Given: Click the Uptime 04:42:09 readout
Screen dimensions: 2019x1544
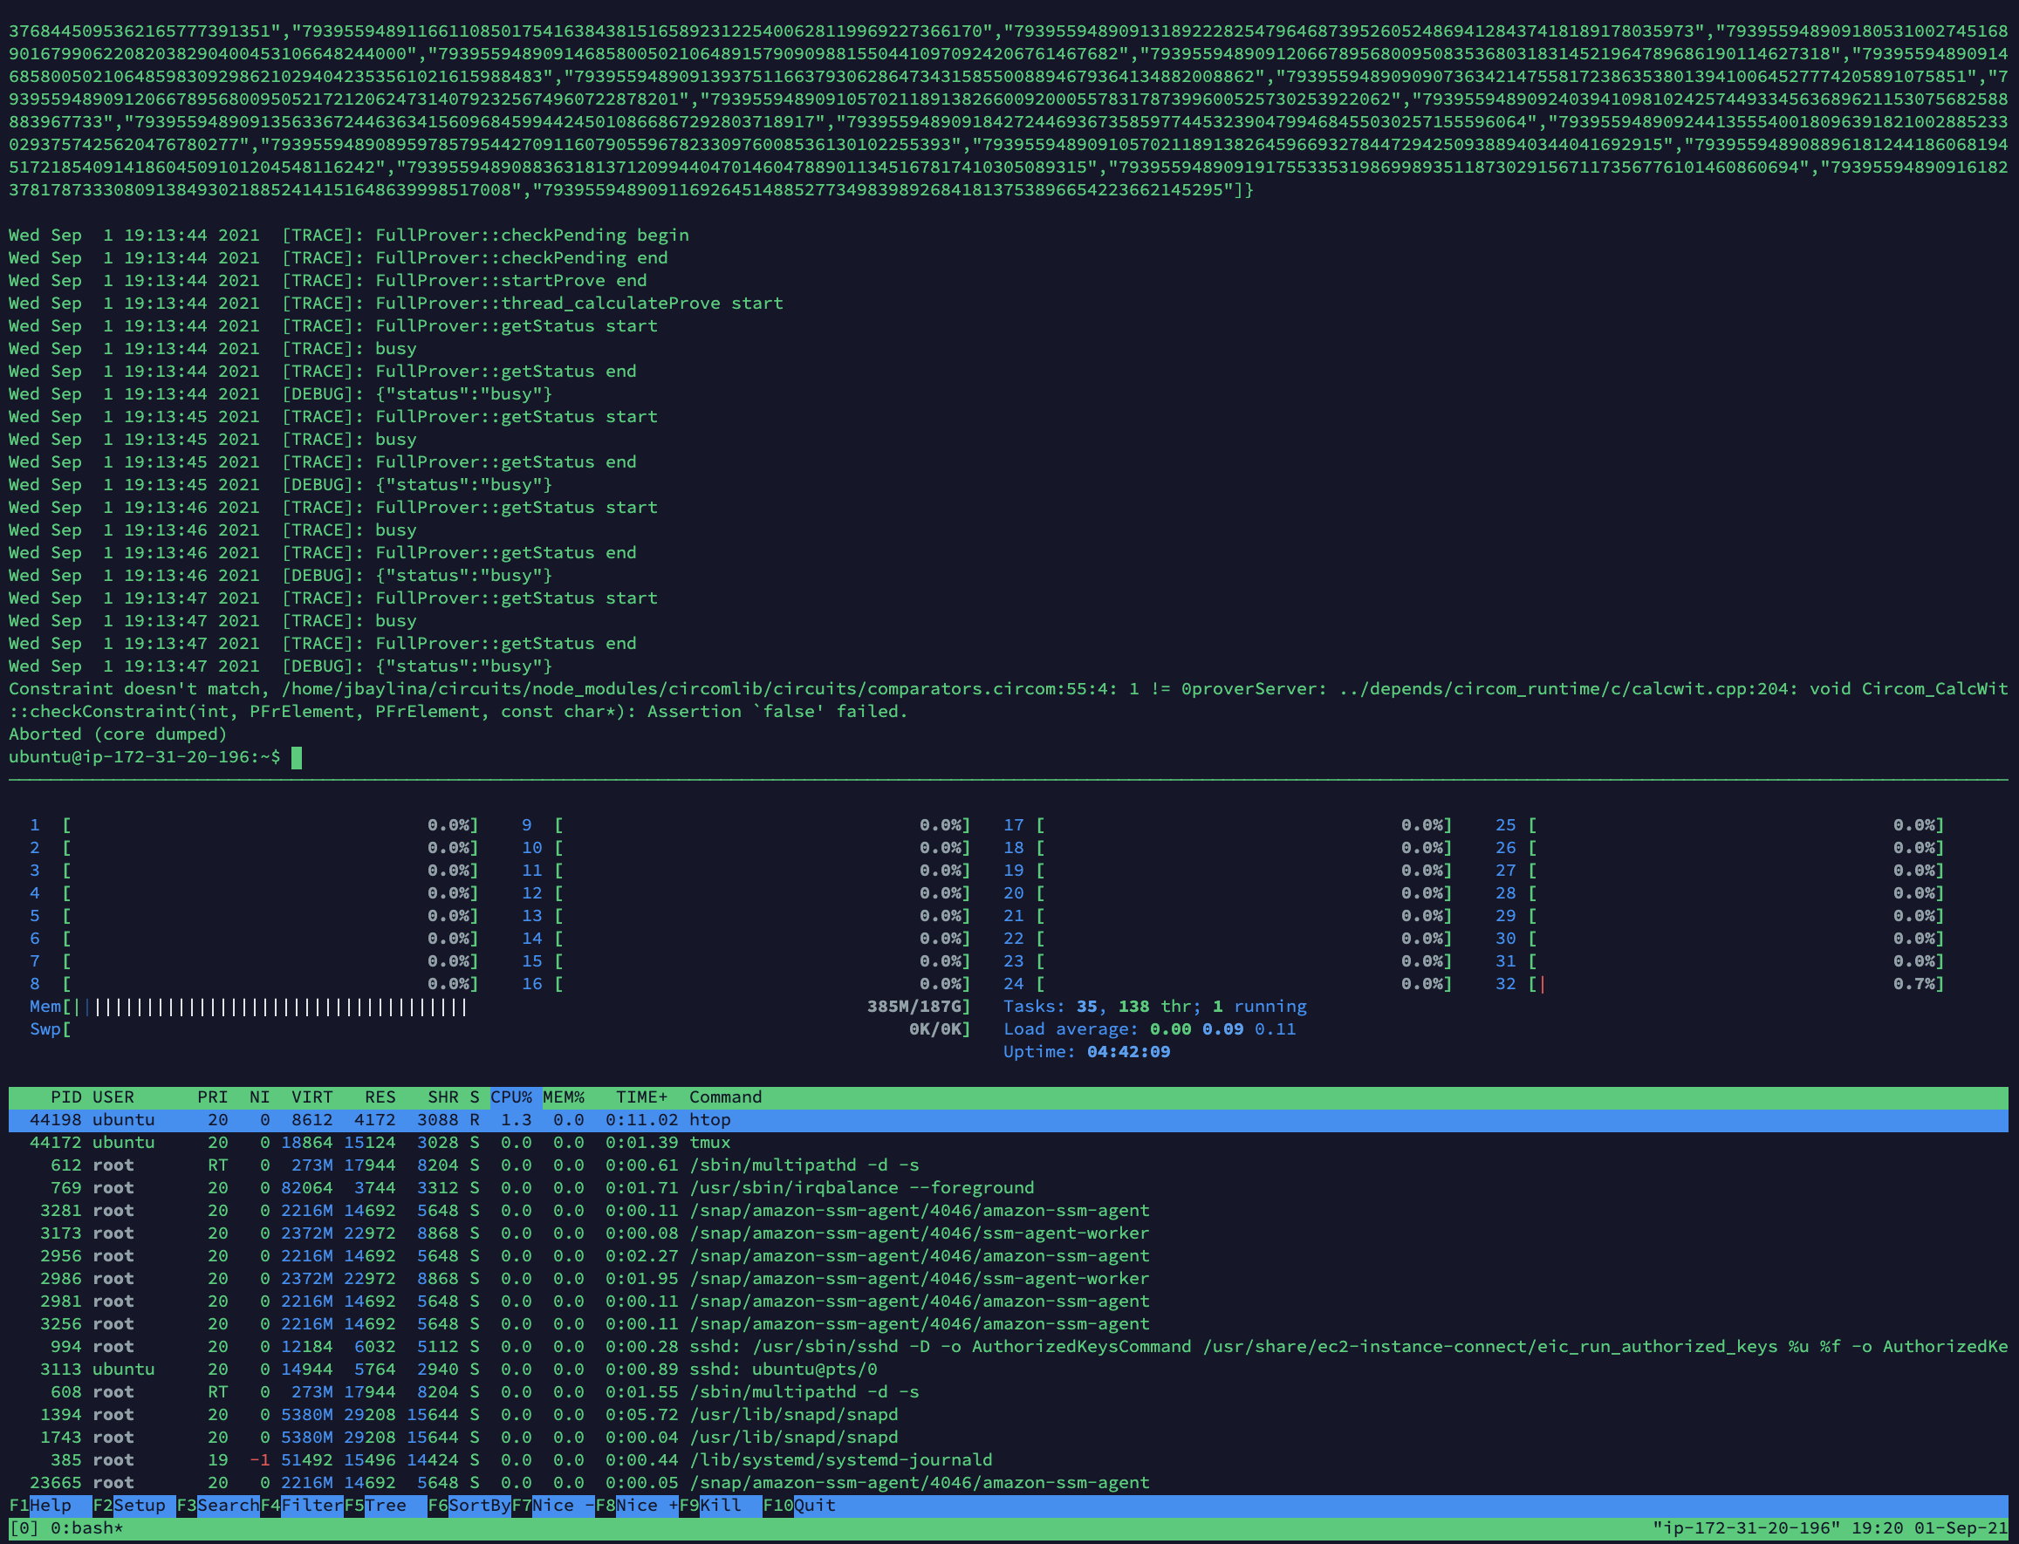Looking at the screenshot, I should pos(1087,1052).
